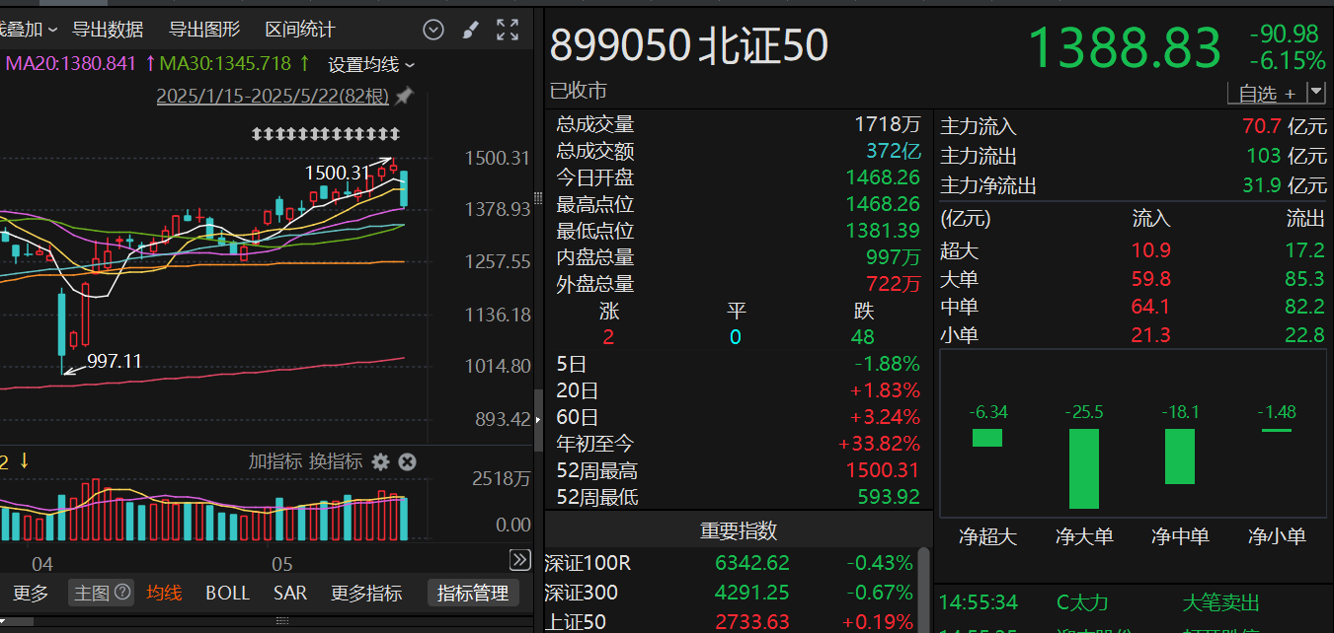Select the 均线 moving average indicator
This screenshot has height=633, width=1334.
pos(164,593)
